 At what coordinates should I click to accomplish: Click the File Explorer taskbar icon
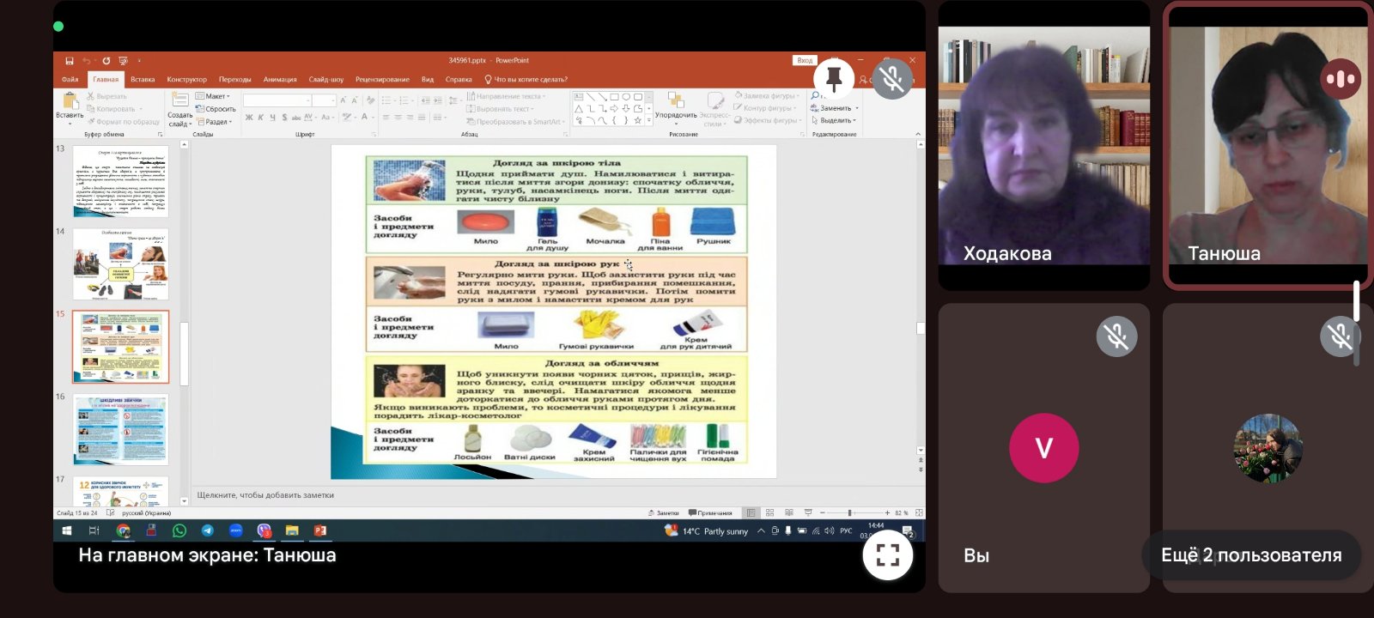point(292,531)
